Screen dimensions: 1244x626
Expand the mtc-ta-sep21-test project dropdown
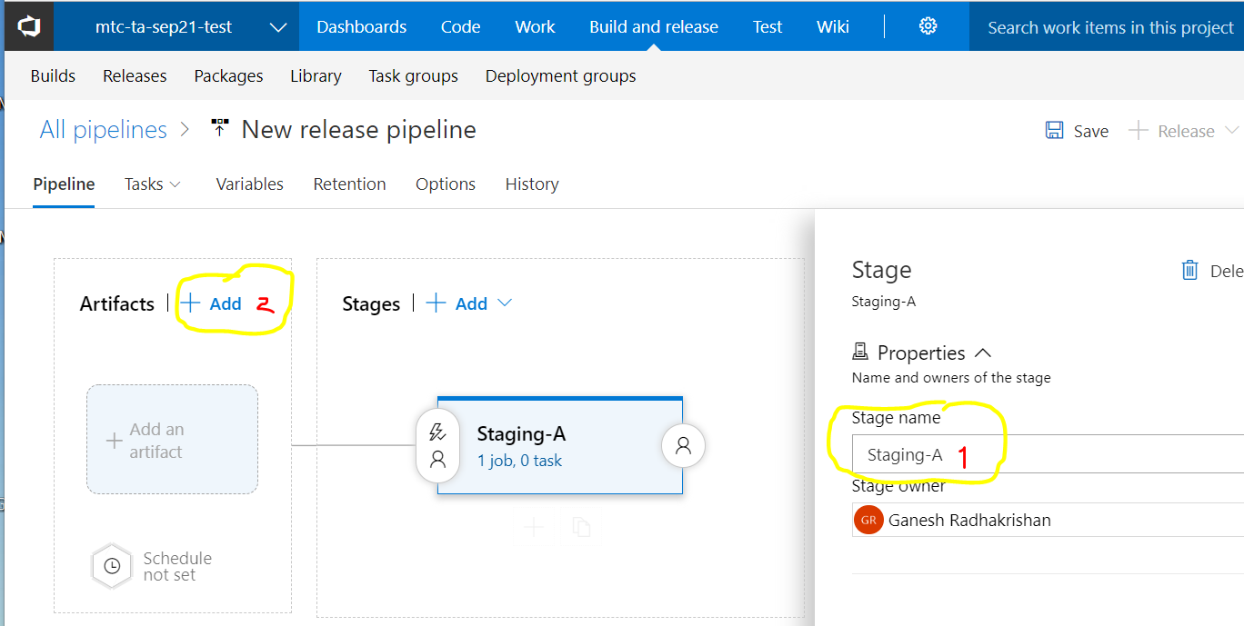[278, 27]
